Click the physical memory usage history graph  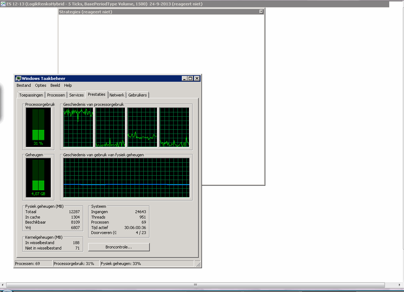[x=126, y=178]
